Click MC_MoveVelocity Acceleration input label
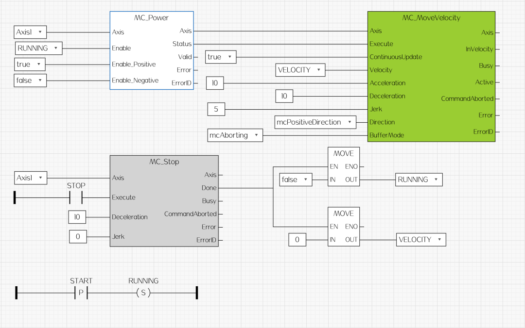 [387, 83]
